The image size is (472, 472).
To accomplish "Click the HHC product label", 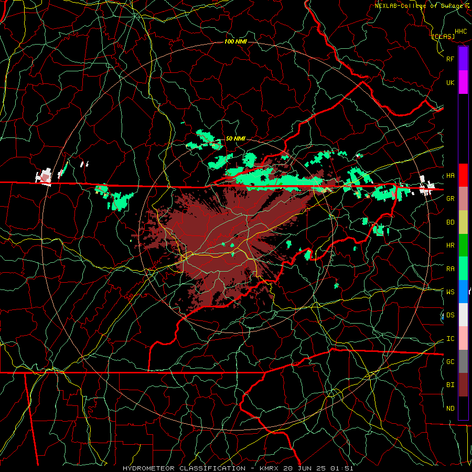I will click(x=460, y=31).
